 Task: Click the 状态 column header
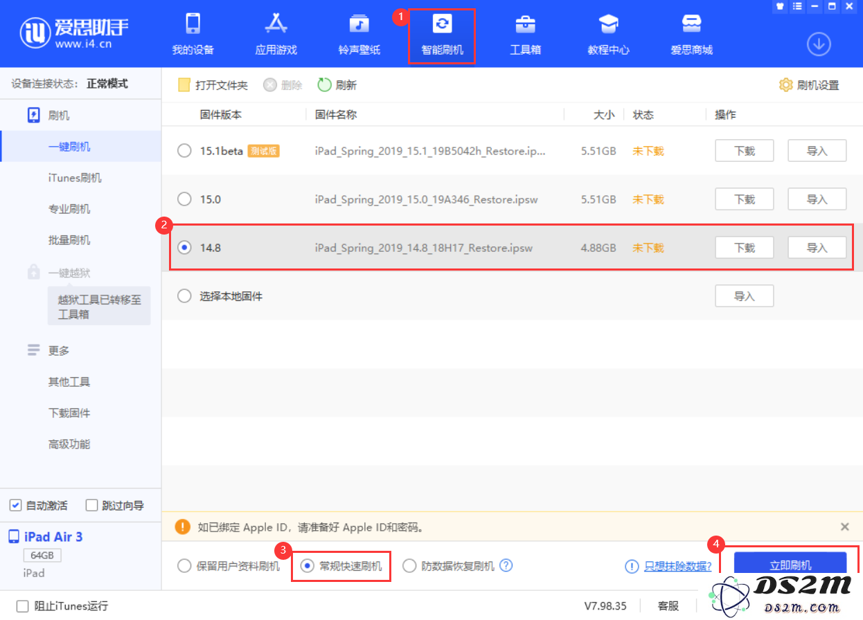click(643, 115)
